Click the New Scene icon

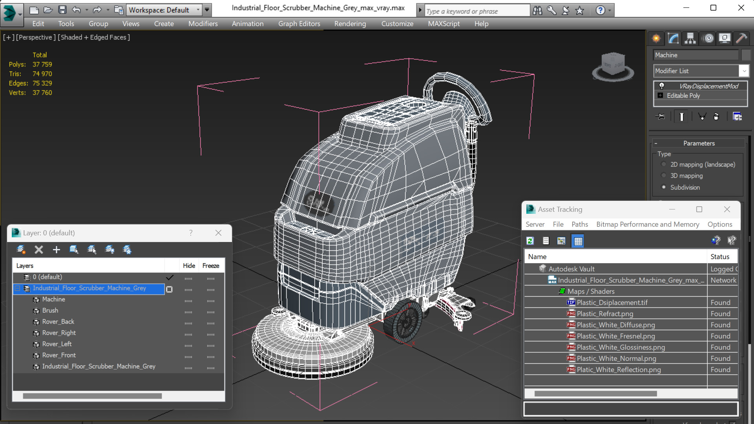(34, 10)
